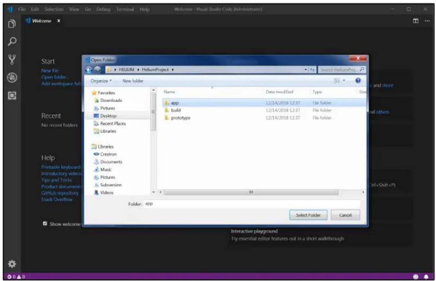Sort by Type column header
This screenshot has width=436, height=281.
(317, 92)
